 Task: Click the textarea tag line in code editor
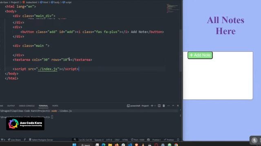[53, 60]
